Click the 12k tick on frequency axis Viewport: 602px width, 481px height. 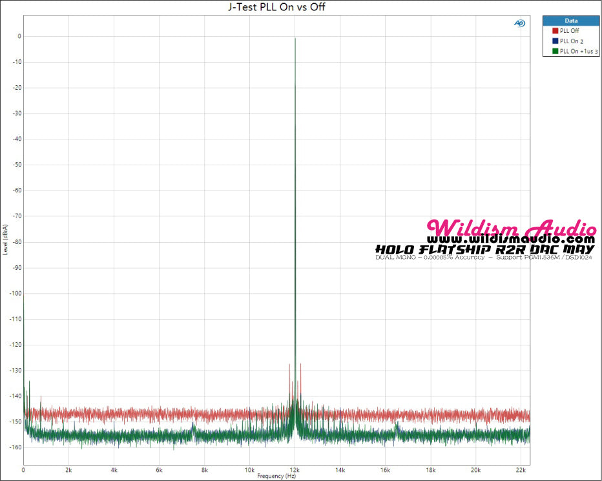[x=295, y=469]
